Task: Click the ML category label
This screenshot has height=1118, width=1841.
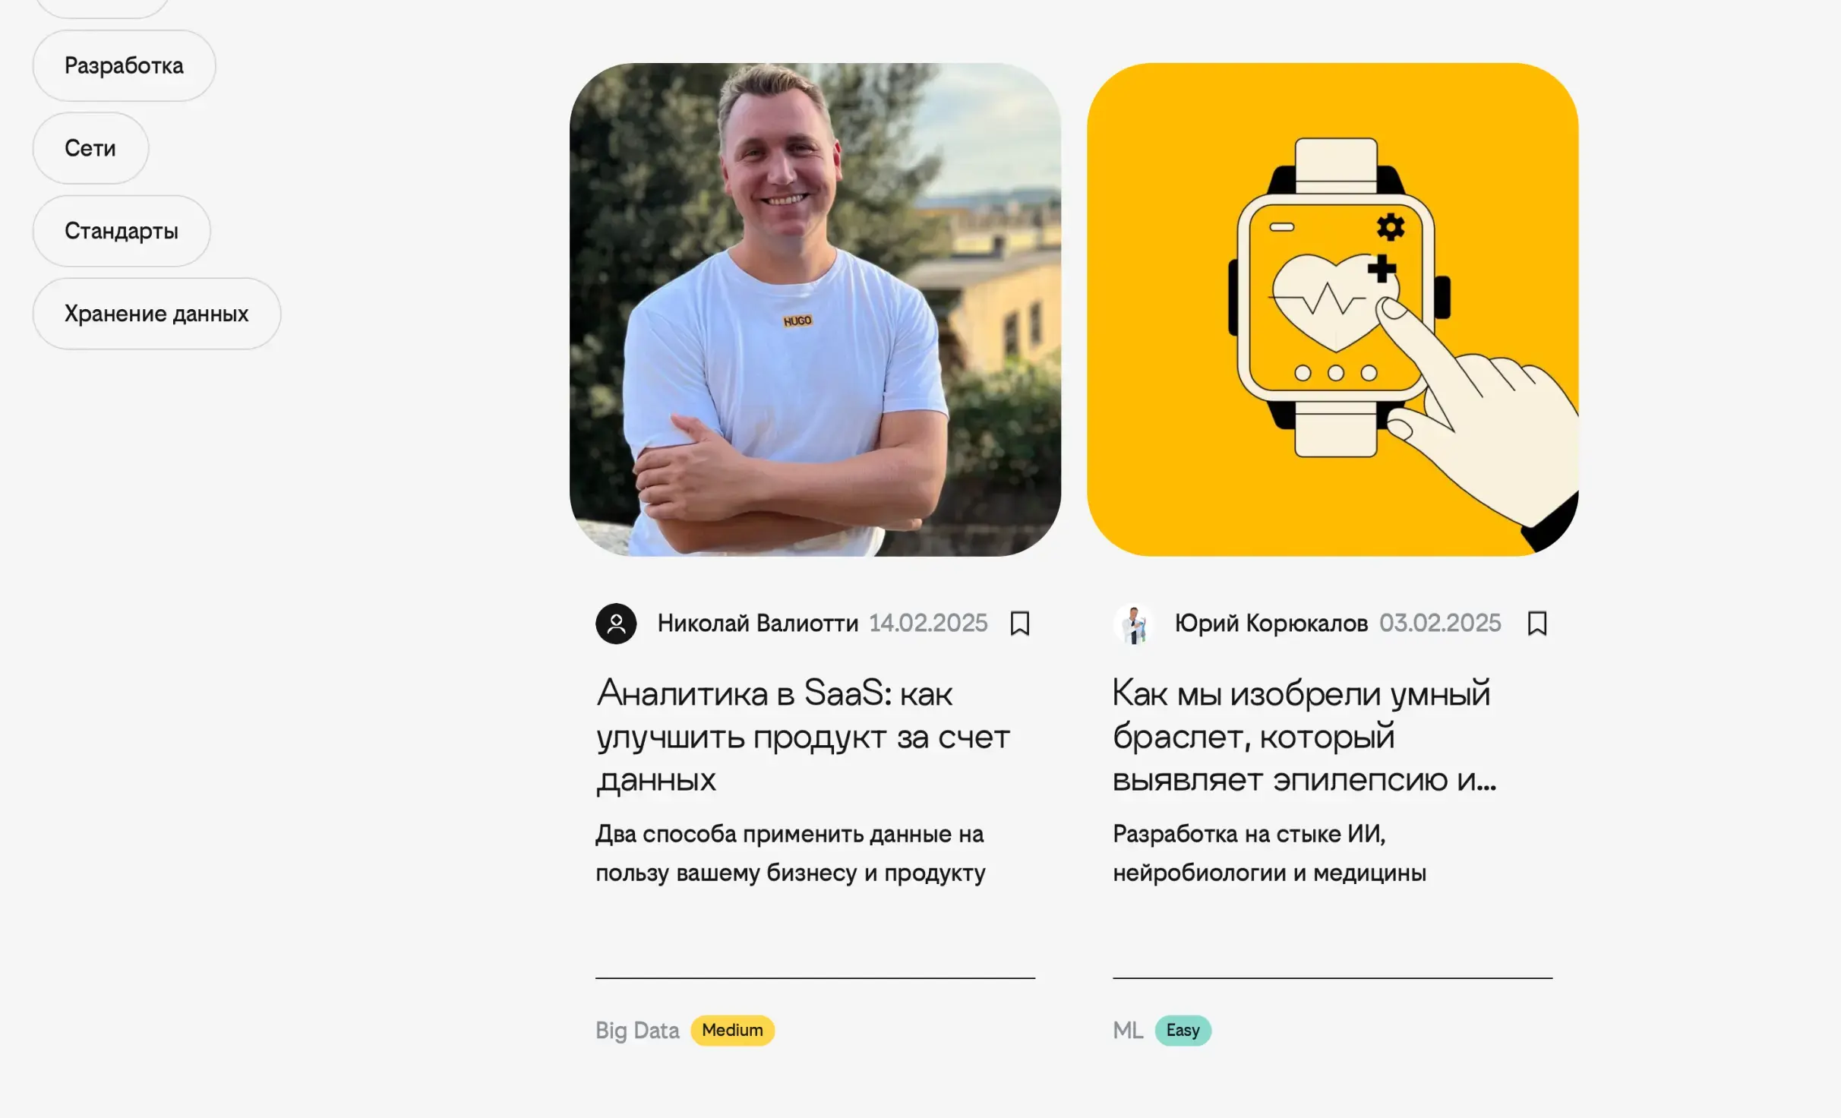Action: tap(1128, 1031)
